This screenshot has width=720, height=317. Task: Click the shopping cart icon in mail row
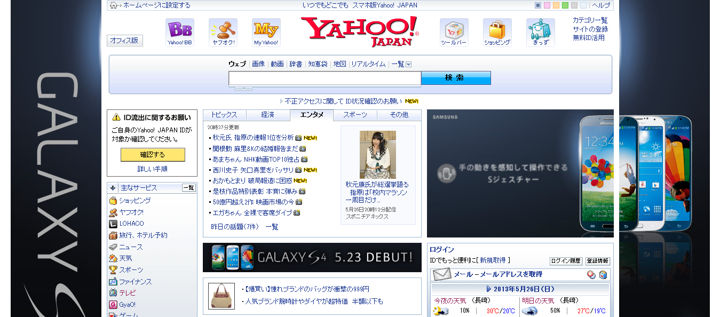point(603,275)
